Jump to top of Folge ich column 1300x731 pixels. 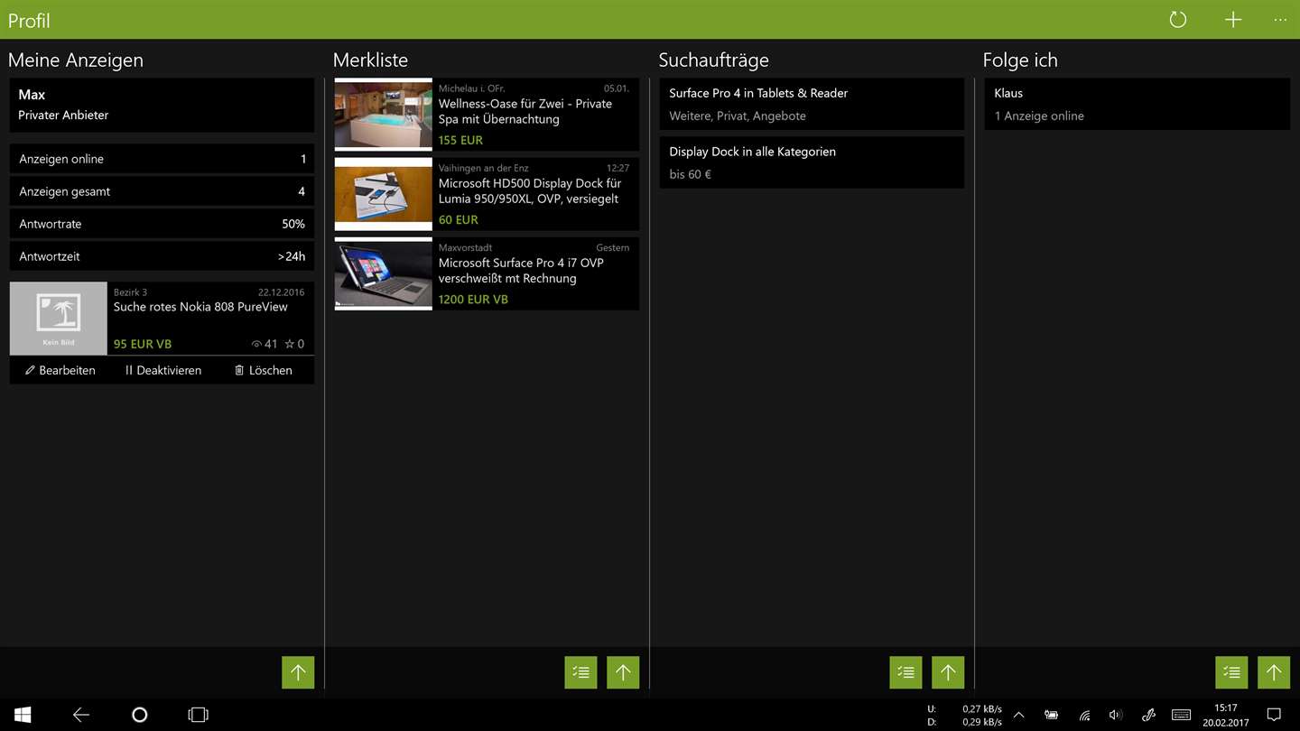click(1274, 672)
